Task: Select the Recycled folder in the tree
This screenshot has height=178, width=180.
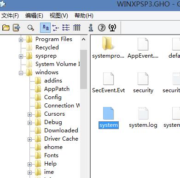Action: pos(47,47)
